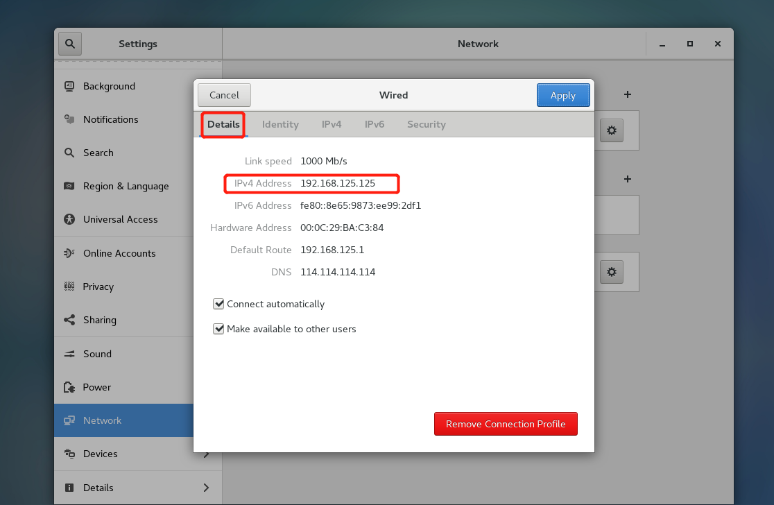Open lower gear settings button in Network panel
Image resolution: width=774 pixels, height=505 pixels.
[x=612, y=272]
